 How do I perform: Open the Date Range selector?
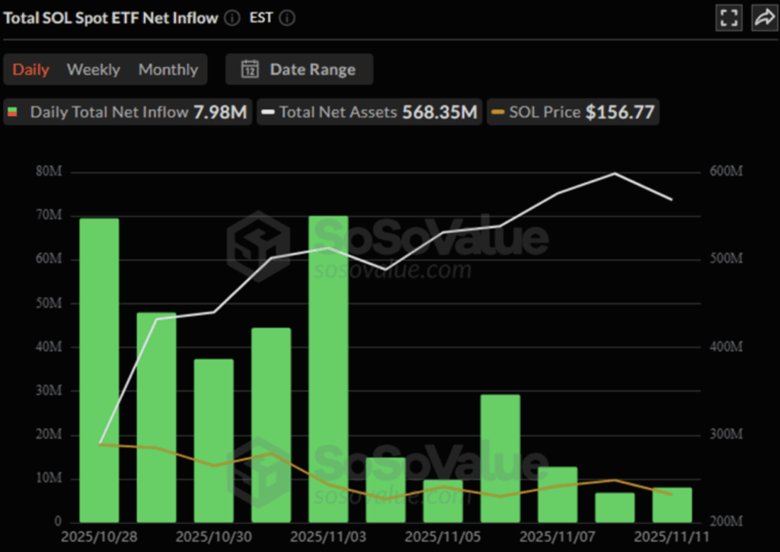tap(299, 69)
